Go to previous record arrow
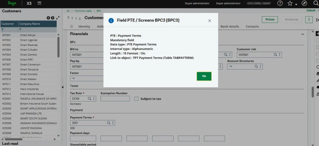The image size is (319, 146). (x=72, y=18)
